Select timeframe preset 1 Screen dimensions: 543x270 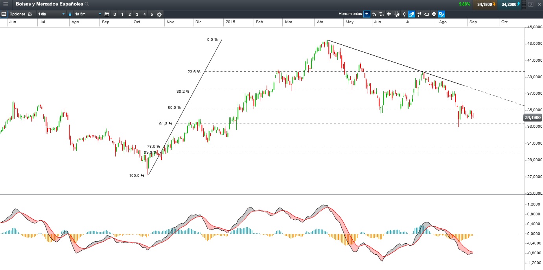tap(122, 14)
